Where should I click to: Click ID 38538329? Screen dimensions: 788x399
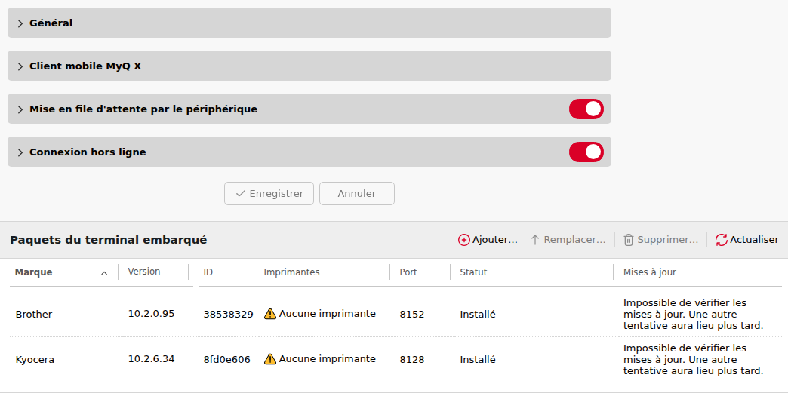point(228,315)
